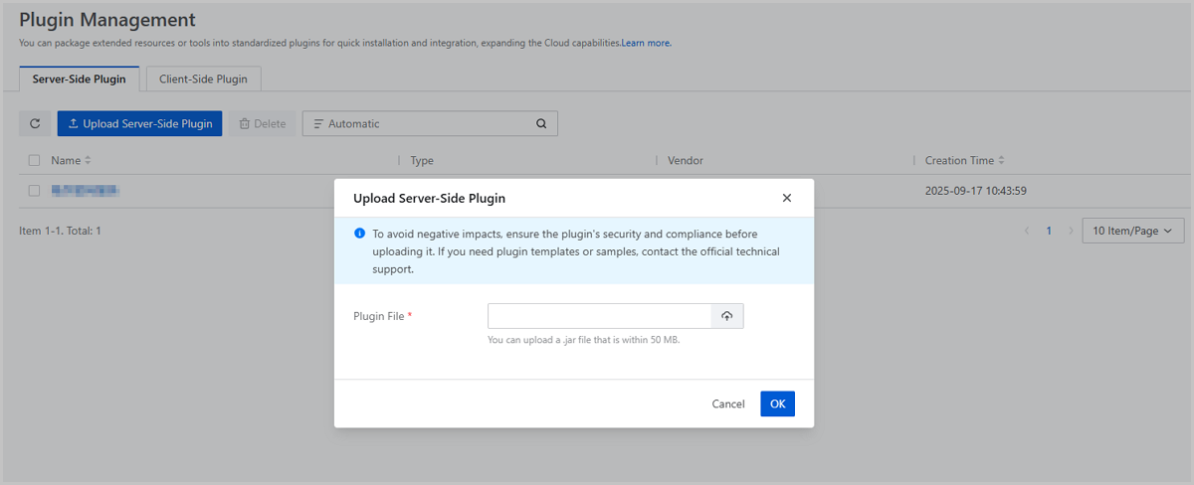Sort by Creation Time column arrows
Image resolution: width=1194 pixels, height=485 pixels.
tap(1001, 160)
